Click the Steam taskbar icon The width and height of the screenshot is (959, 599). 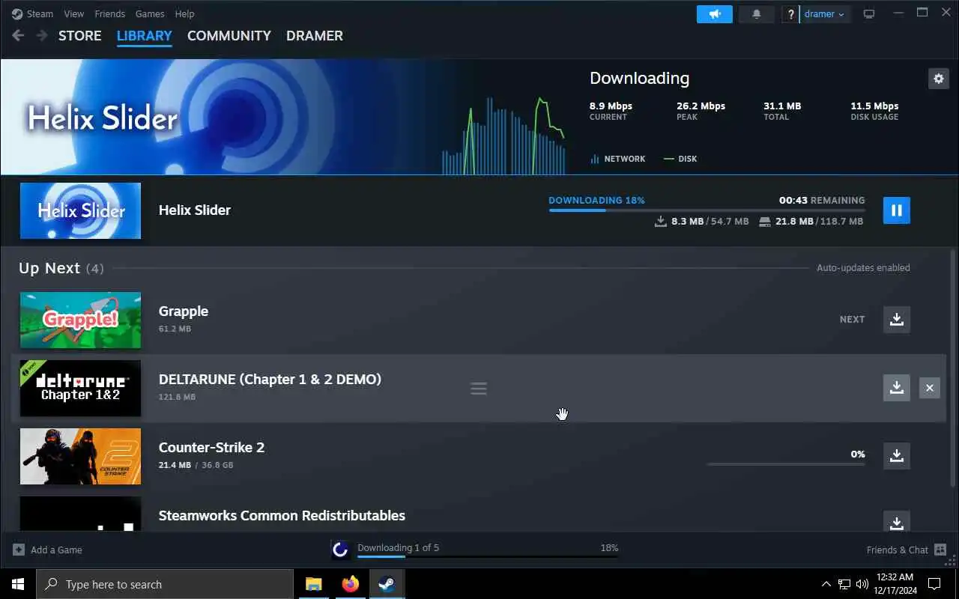387,584
